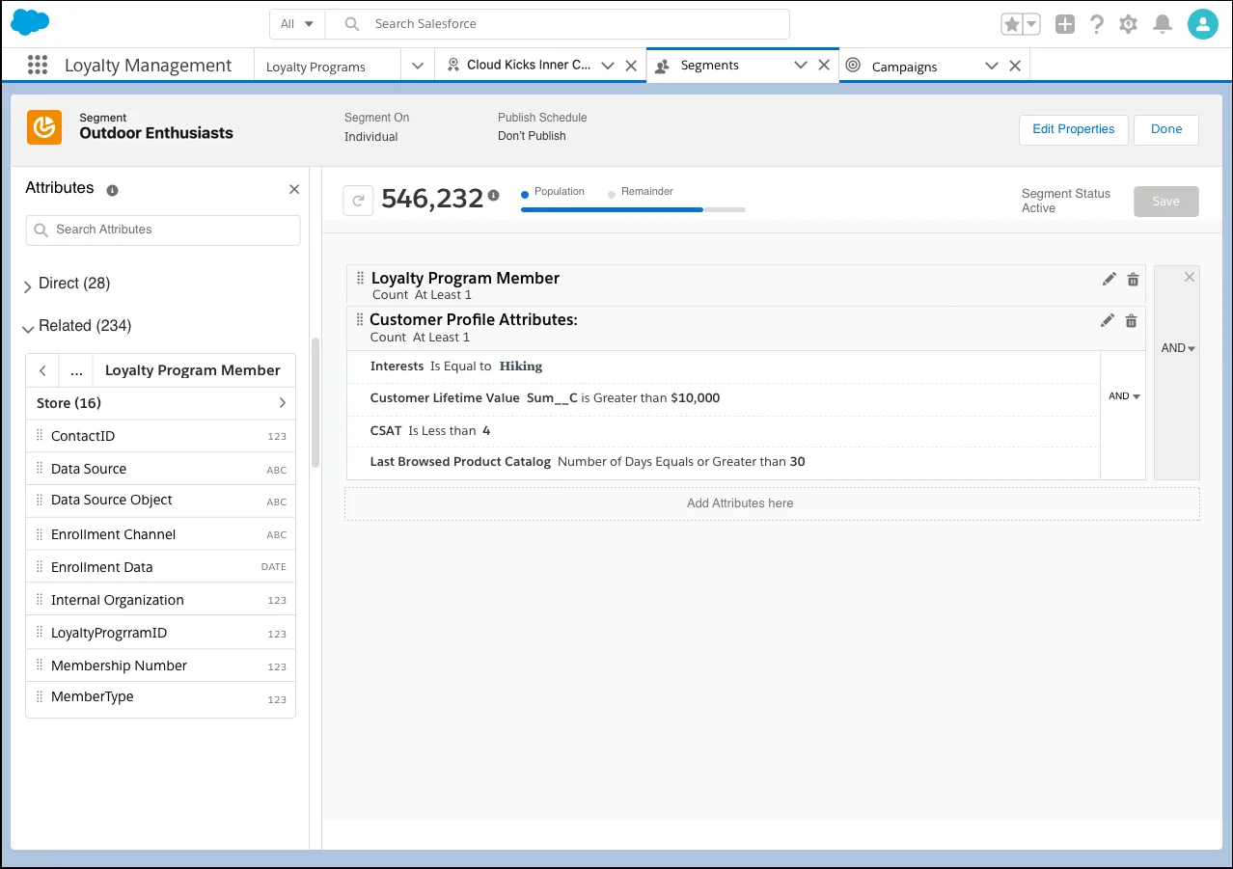
Task: Delete the Loyalty Program Member rule with trash icon
Action: [x=1132, y=279]
